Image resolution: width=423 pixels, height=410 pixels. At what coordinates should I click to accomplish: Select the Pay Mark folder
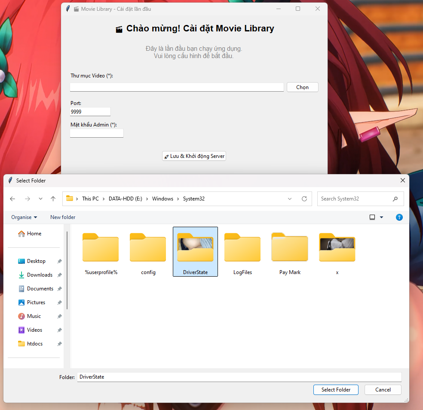[x=290, y=252]
